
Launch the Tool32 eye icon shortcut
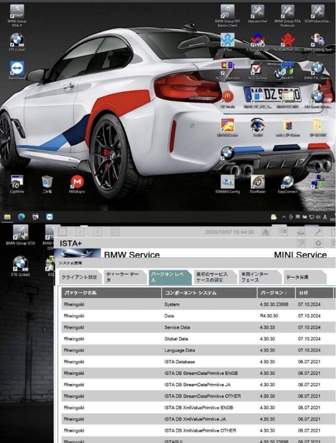pos(257,128)
